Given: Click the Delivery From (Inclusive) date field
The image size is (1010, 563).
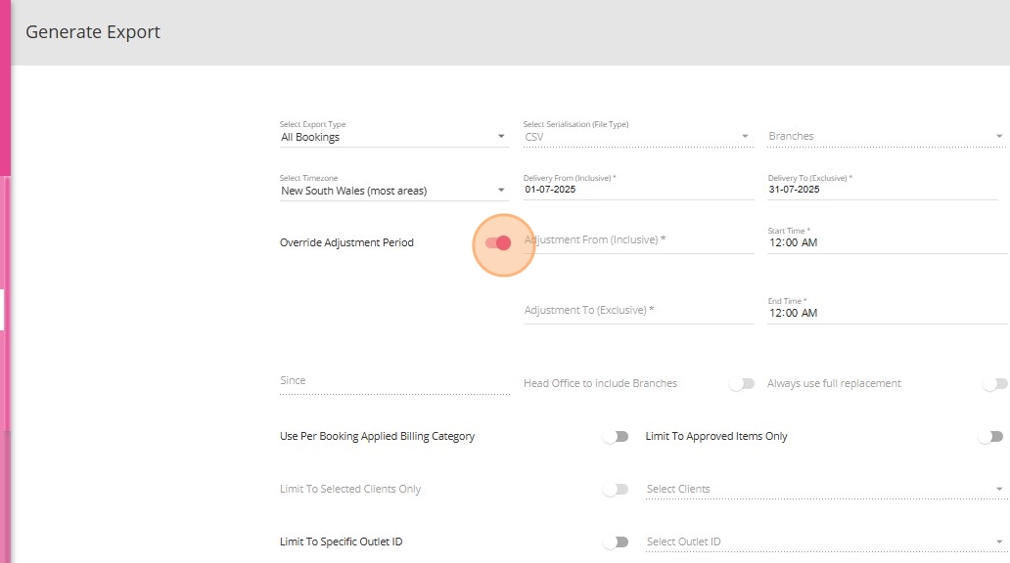Looking at the screenshot, I should (638, 190).
